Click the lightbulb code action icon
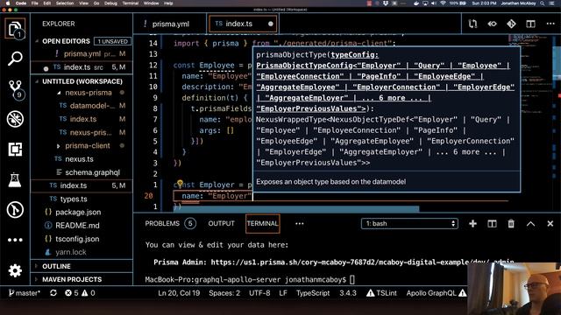The image size is (561, 315). click(180, 183)
